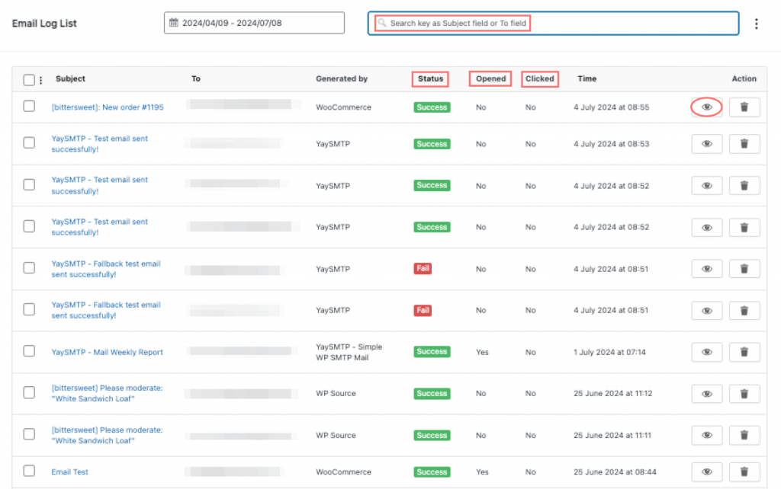Delete the Email Test log entry

click(744, 471)
